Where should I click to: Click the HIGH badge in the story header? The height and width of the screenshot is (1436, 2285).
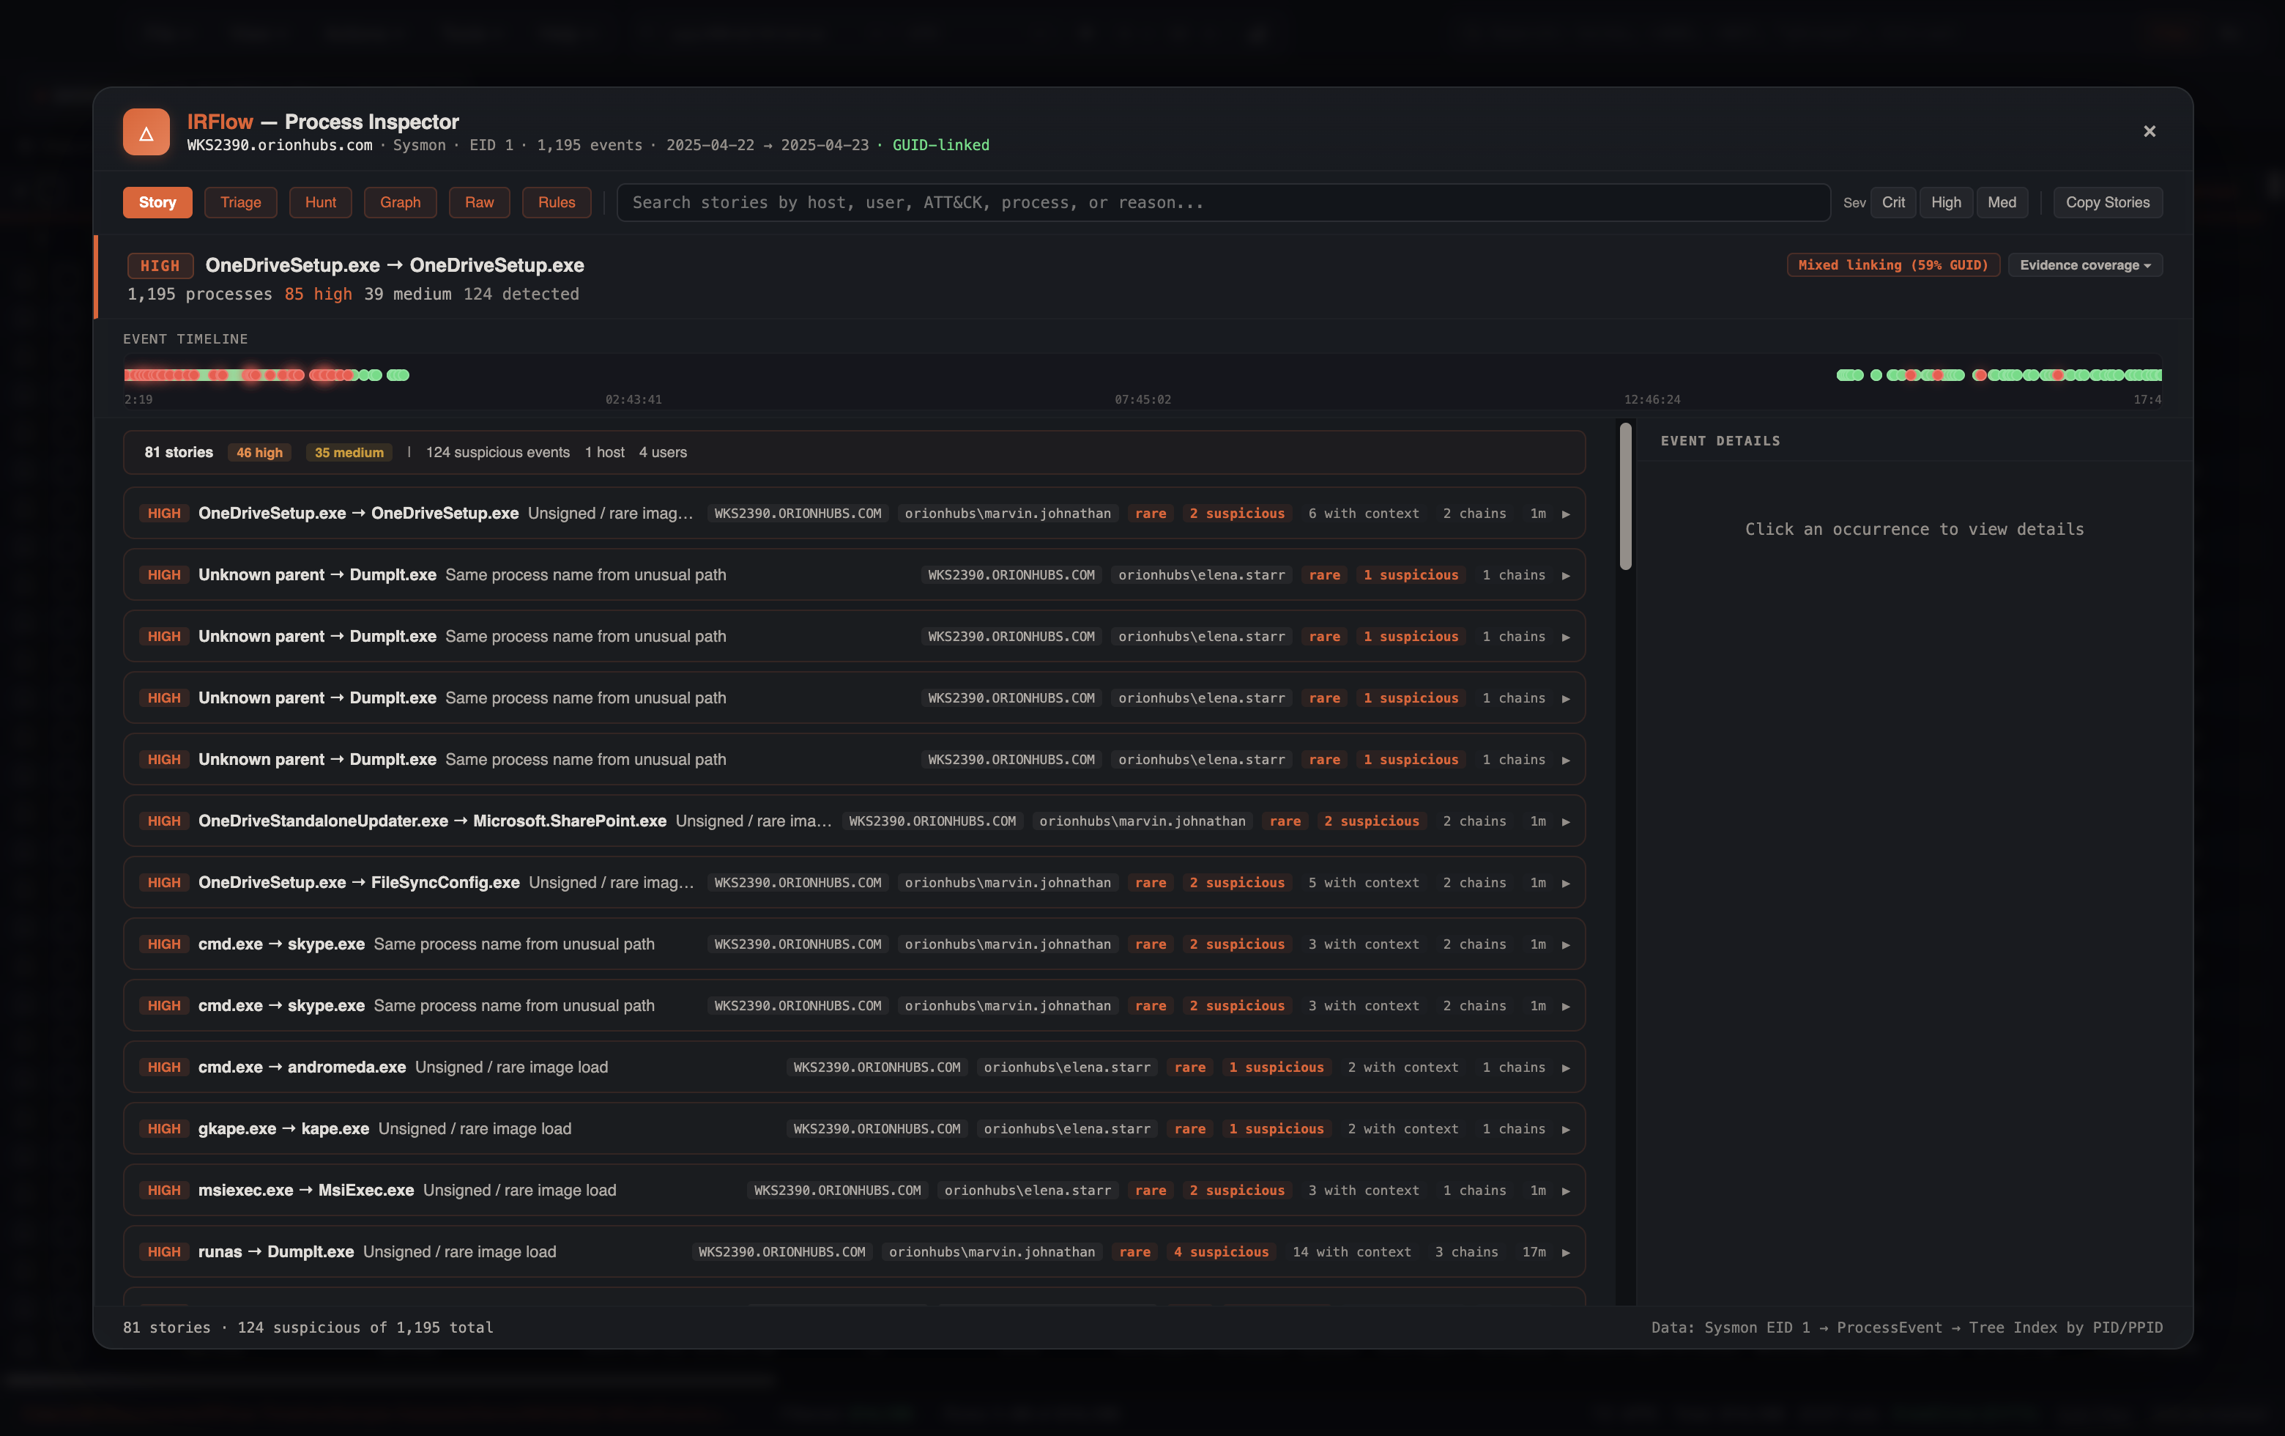tap(160, 266)
